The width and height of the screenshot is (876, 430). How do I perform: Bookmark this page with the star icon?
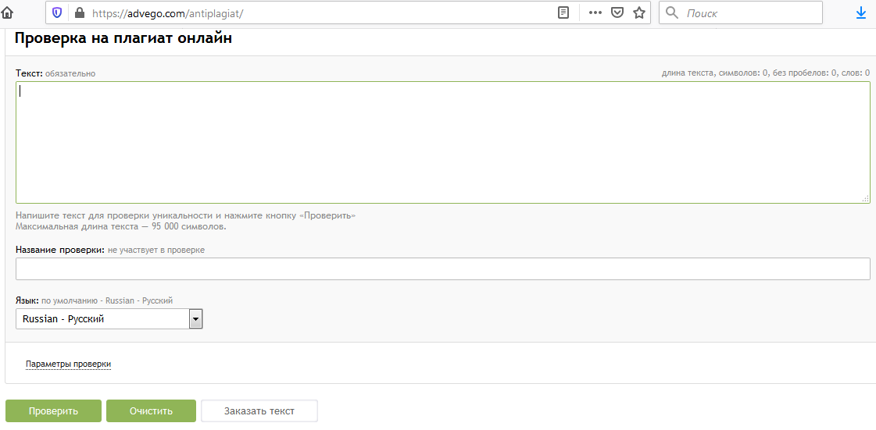(639, 12)
